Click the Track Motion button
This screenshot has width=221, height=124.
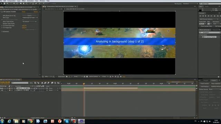[x=204, y=86]
